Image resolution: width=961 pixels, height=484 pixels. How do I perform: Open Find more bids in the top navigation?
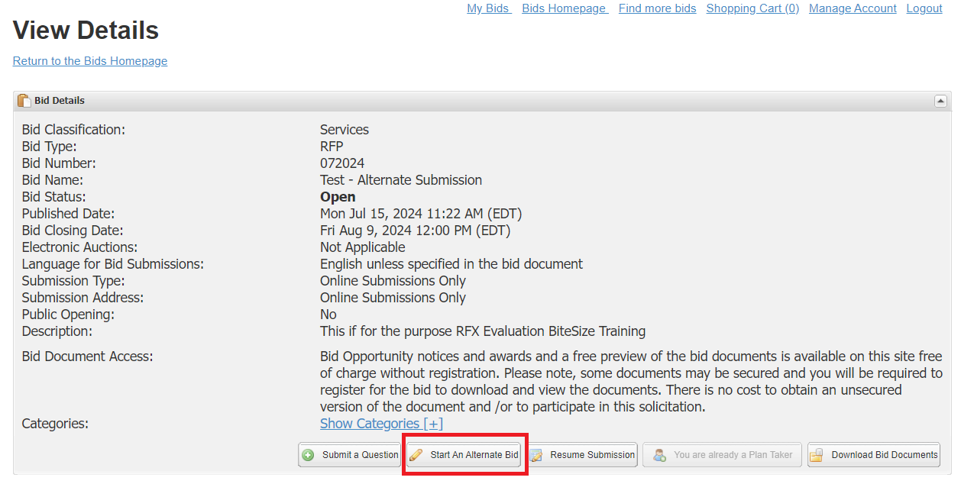tap(657, 8)
